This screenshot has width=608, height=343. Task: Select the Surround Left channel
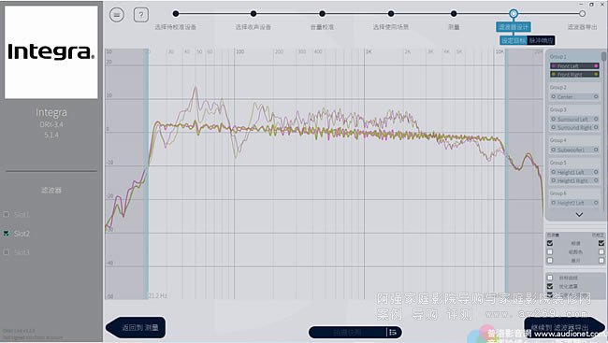(x=574, y=119)
